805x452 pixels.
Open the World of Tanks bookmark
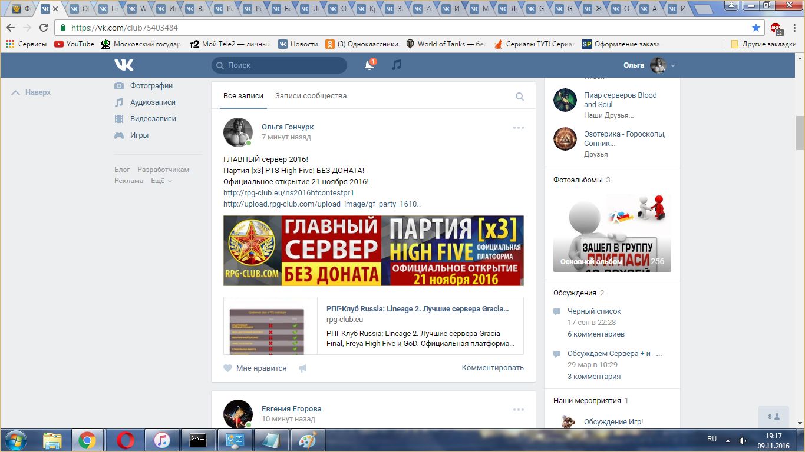[446, 44]
